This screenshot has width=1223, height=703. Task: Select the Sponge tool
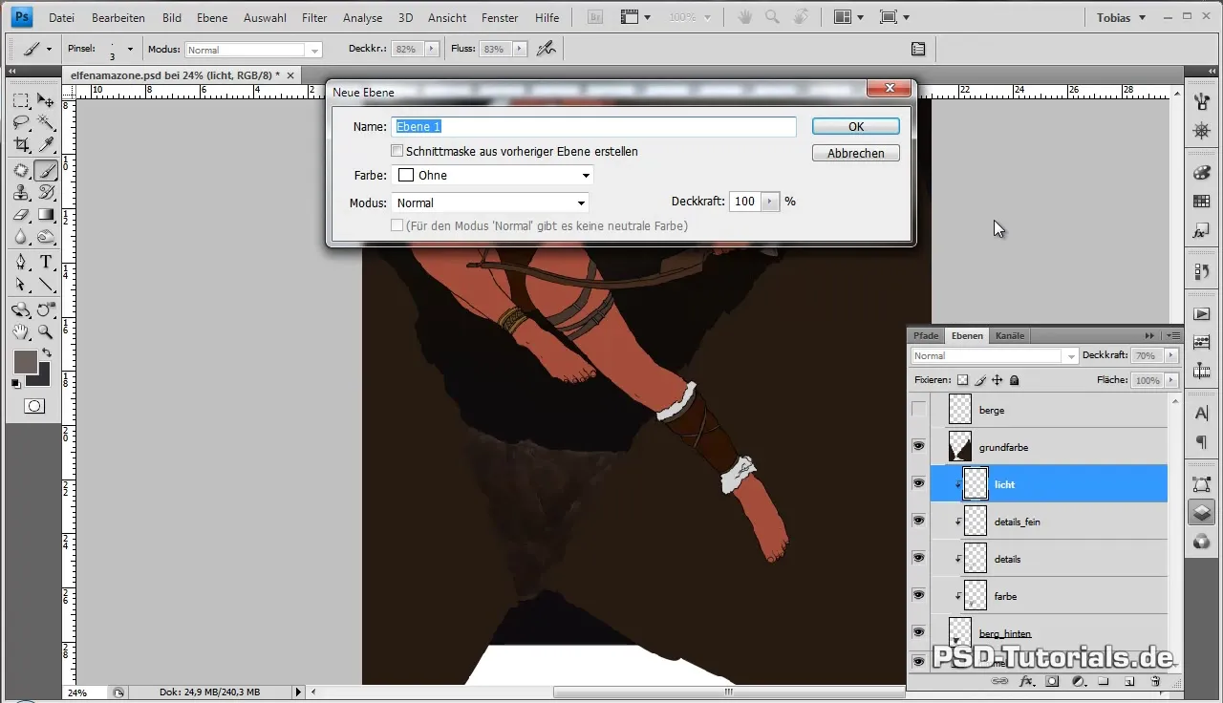pyautogui.click(x=45, y=237)
